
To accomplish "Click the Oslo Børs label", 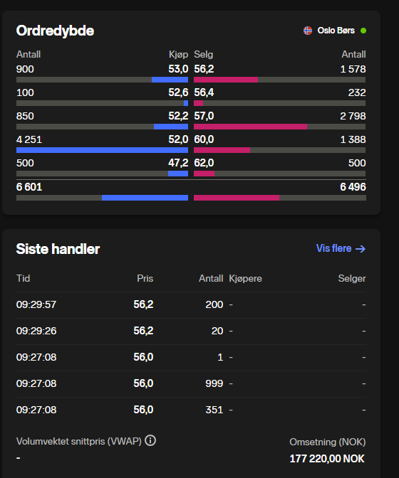I will click(x=336, y=31).
